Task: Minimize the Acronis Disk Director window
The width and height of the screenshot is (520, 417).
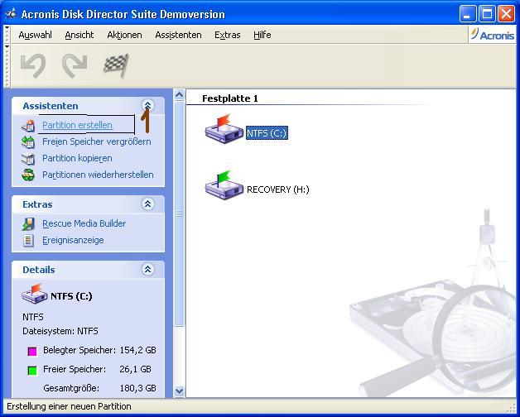Action: pyautogui.click(x=468, y=14)
